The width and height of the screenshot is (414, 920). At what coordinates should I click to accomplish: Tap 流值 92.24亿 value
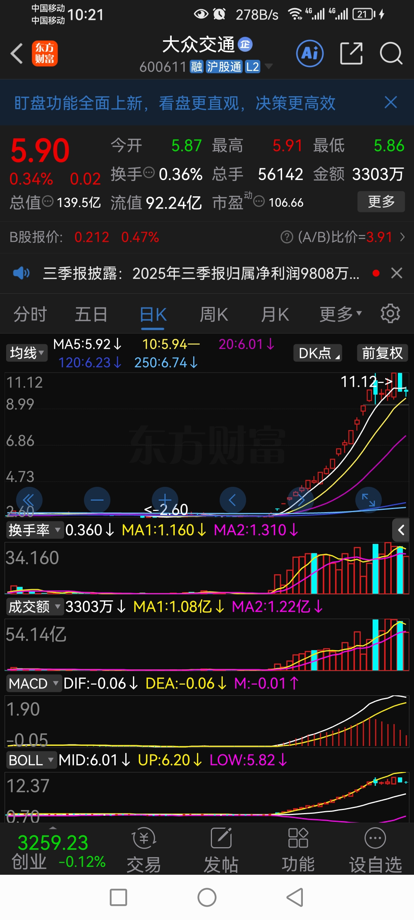point(174,203)
